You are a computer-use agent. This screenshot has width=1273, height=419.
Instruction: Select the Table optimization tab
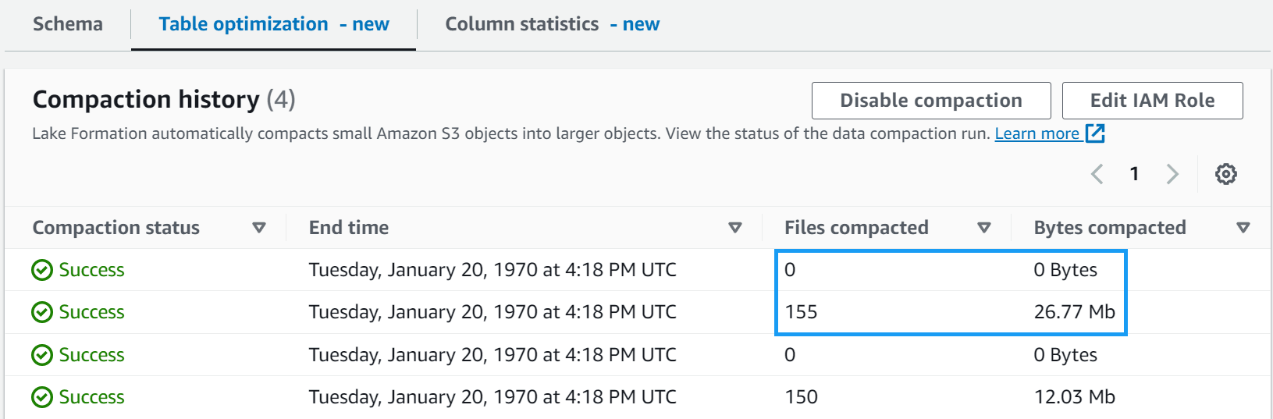point(273,24)
